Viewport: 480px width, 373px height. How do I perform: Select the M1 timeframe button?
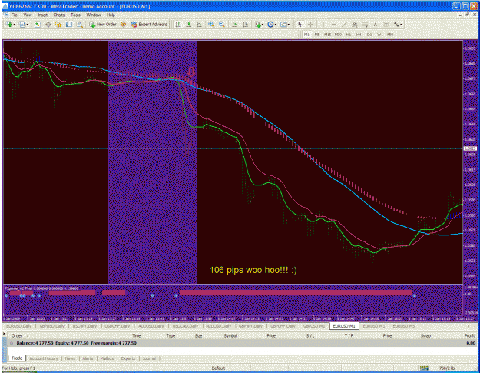tap(306, 35)
